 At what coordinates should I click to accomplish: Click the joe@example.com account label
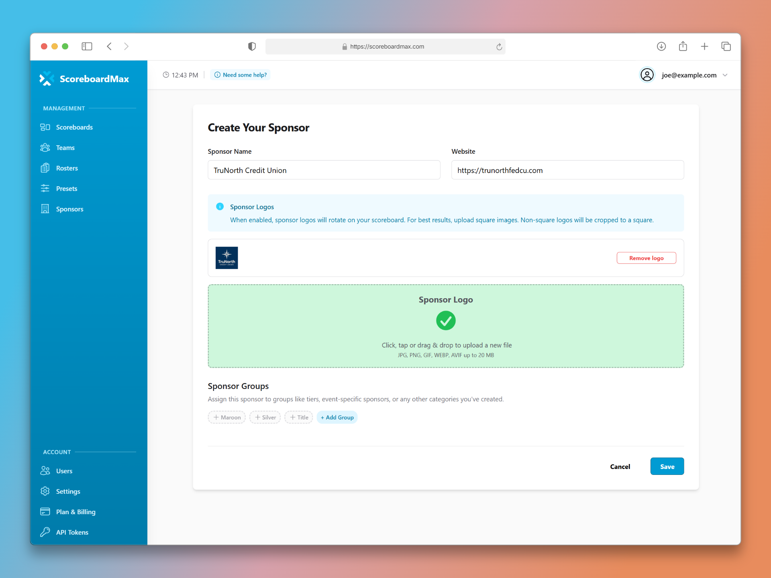pyautogui.click(x=689, y=75)
